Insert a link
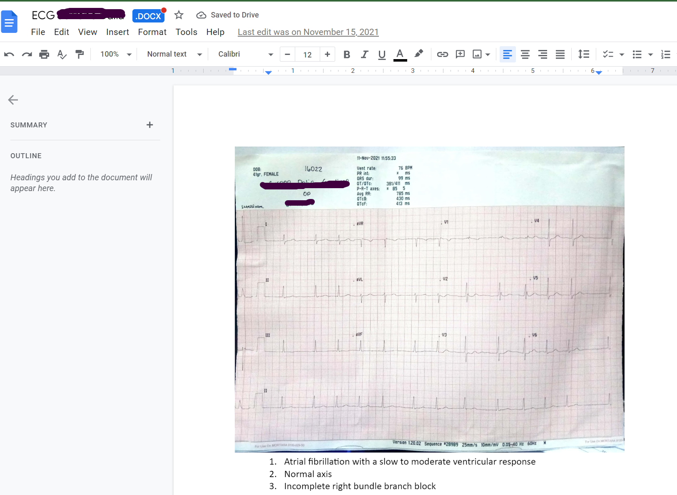This screenshot has width=677, height=495. [x=442, y=54]
